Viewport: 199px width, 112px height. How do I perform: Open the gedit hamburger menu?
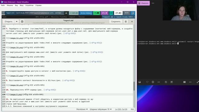point(126,21)
